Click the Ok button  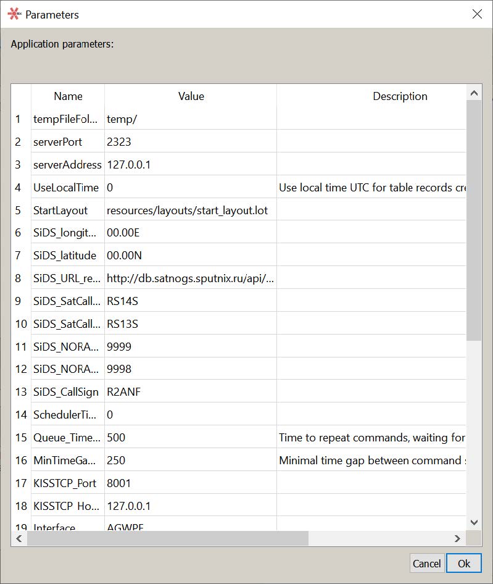click(x=464, y=563)
